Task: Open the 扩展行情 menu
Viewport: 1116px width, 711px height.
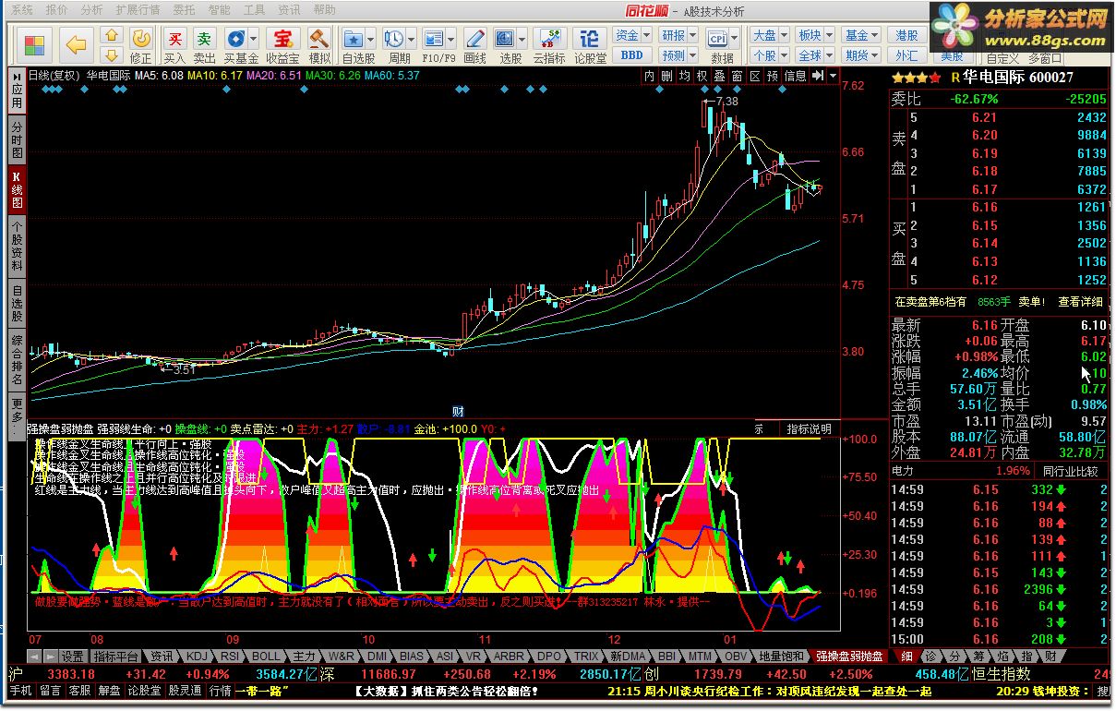Action: 137,10
